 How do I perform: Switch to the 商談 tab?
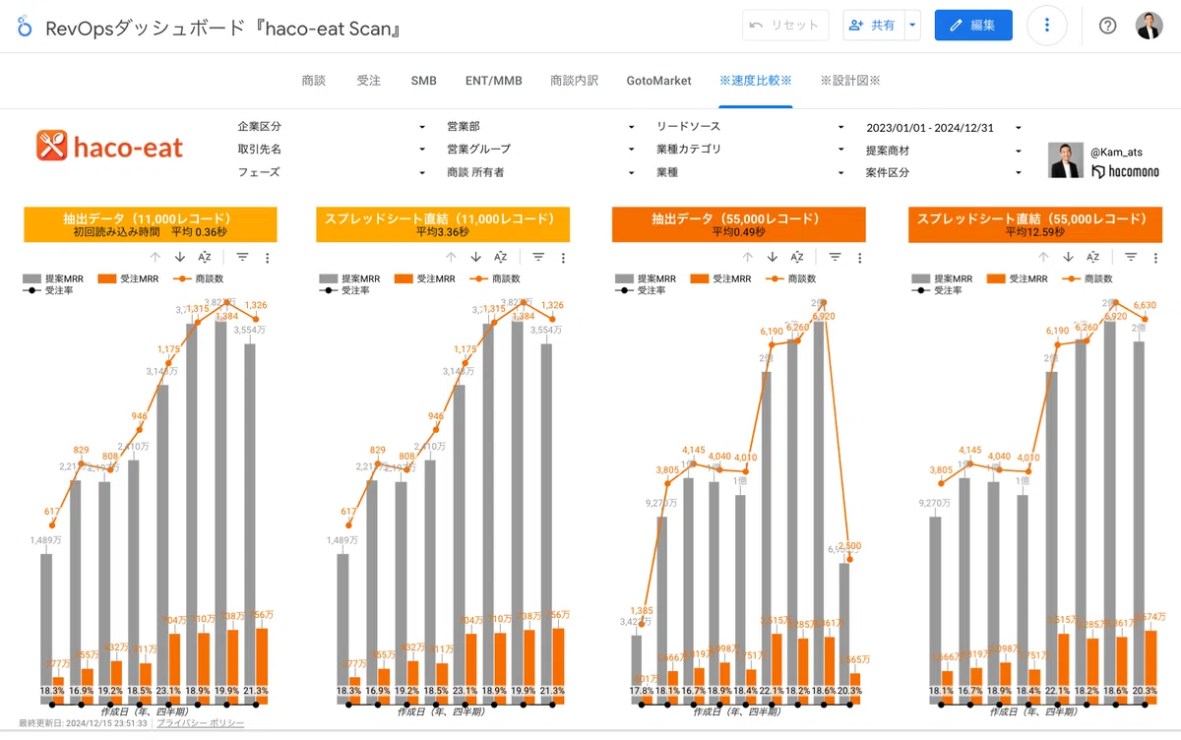tap(314, 81)
